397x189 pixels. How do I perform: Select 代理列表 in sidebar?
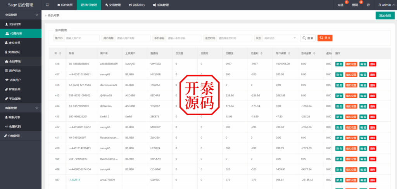[21, 34]
